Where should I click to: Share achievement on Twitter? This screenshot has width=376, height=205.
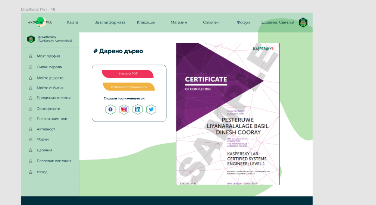pyautogui.click(x=151, y=110)
